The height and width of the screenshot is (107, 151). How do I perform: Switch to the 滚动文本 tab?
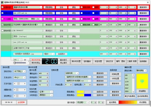109,61
